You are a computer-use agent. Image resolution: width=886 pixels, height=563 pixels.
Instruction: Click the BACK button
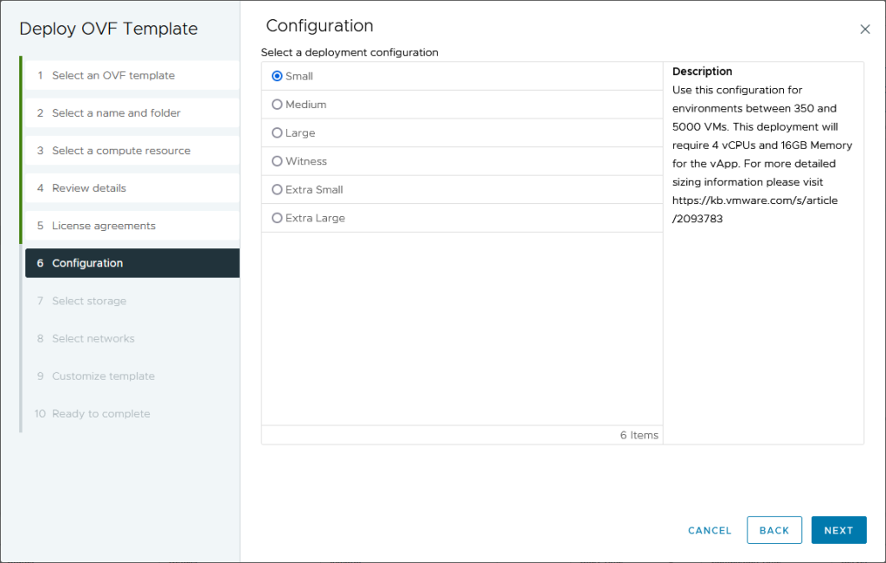774,530
